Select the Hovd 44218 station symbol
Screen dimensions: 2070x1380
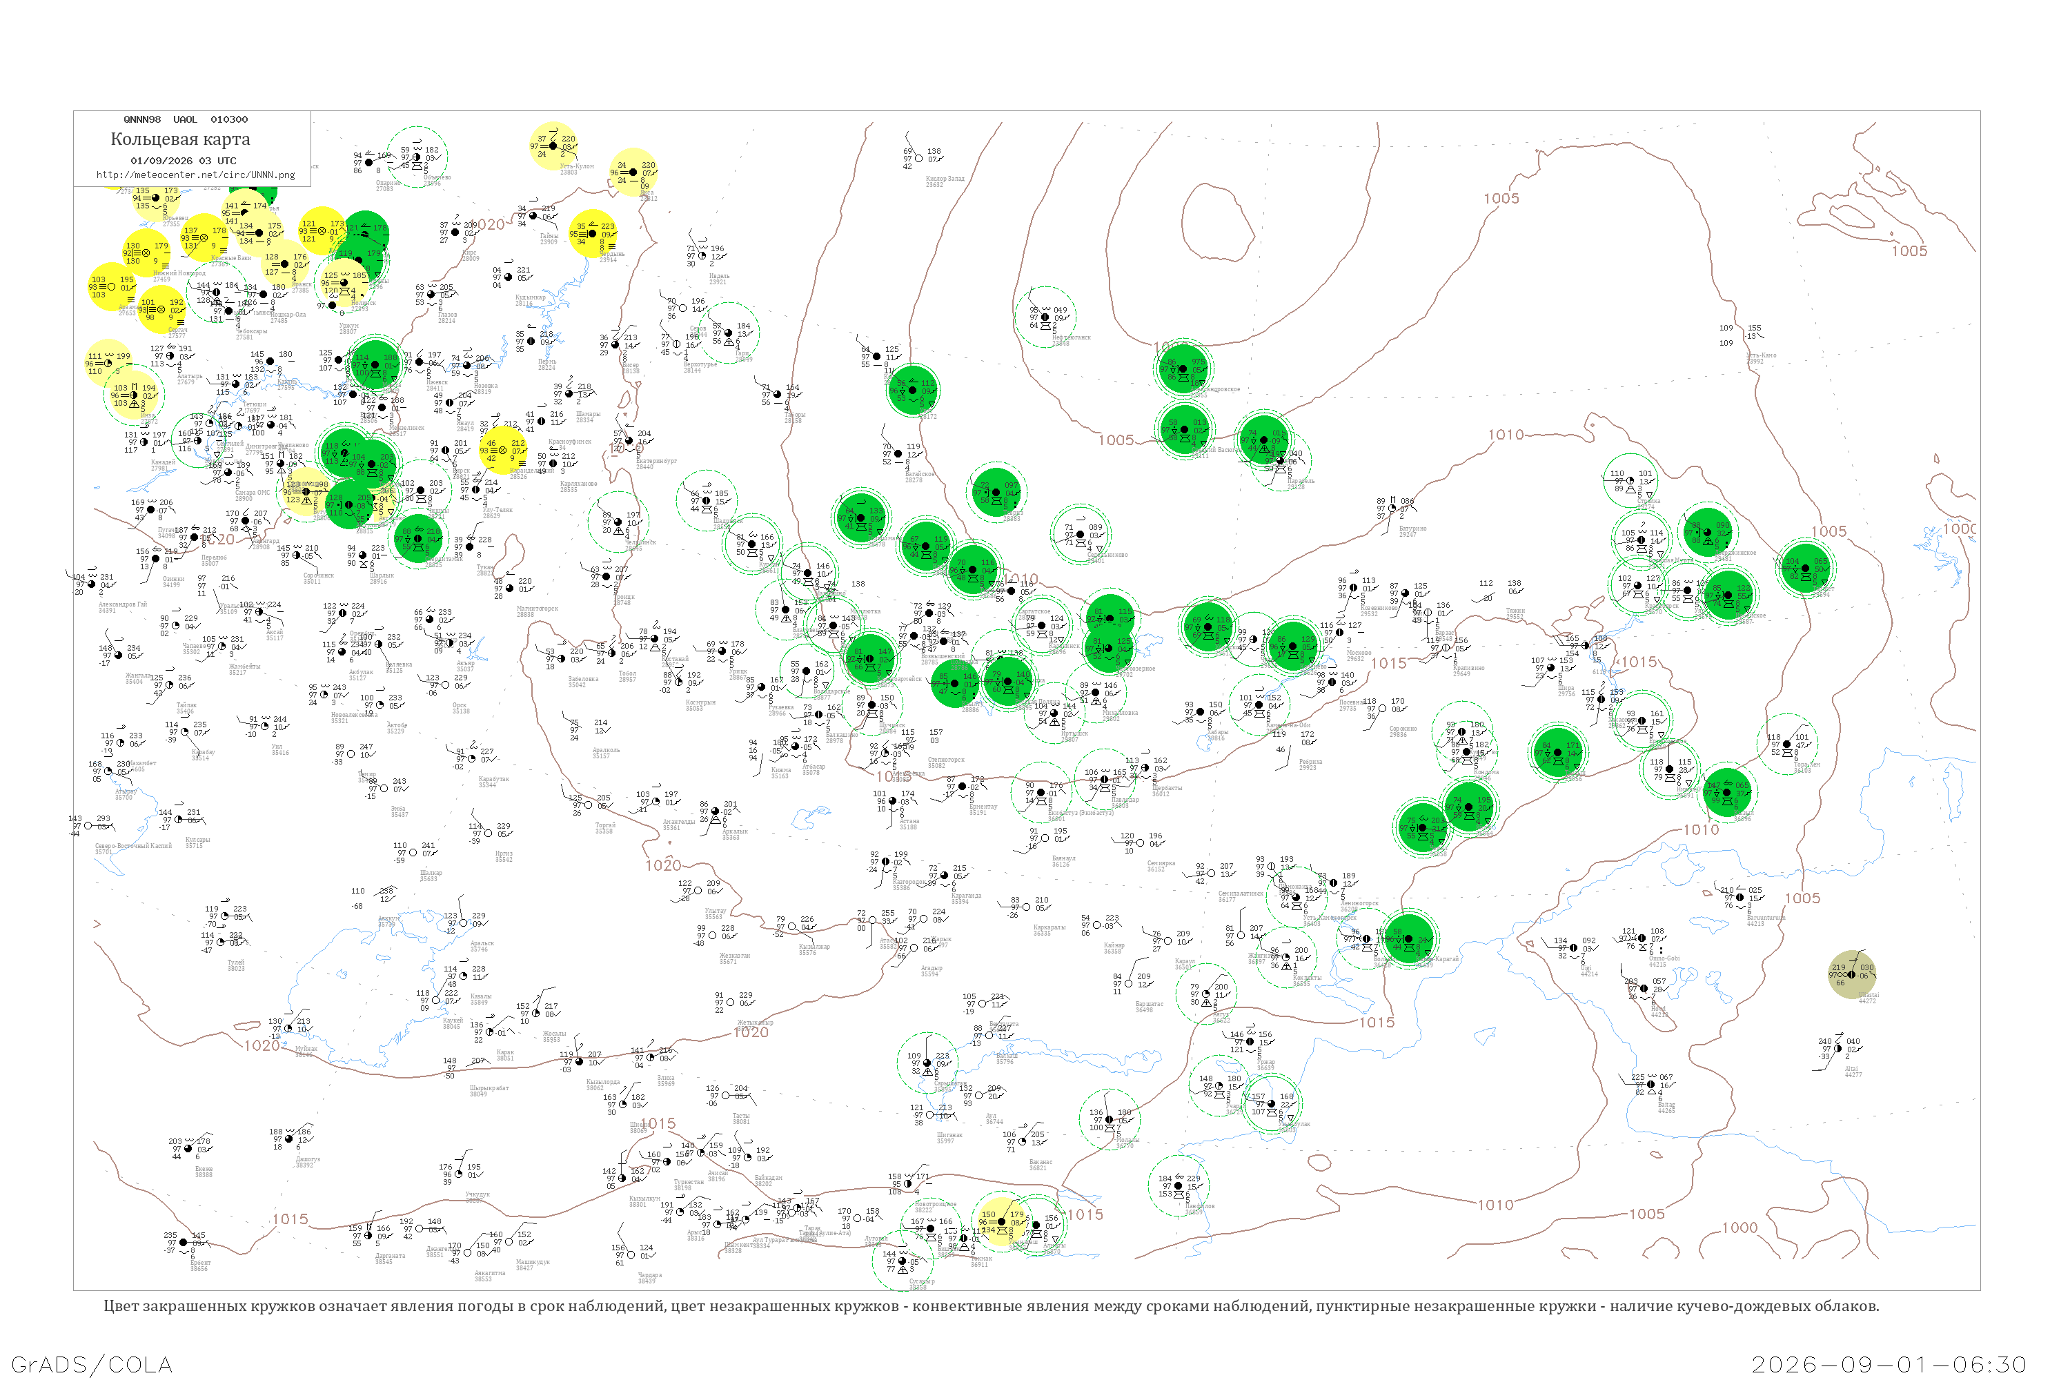[1644, 988]
